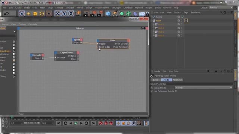
Task: Toggle the Spline object's green enable checkmark
Action: coord(183,17)
